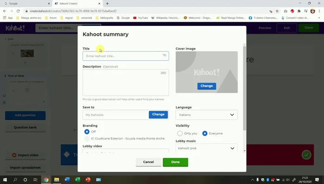This screenshot has height=184, width=324.
Task: Confirm summary with green Done button
Action: [x=175, y=162]
